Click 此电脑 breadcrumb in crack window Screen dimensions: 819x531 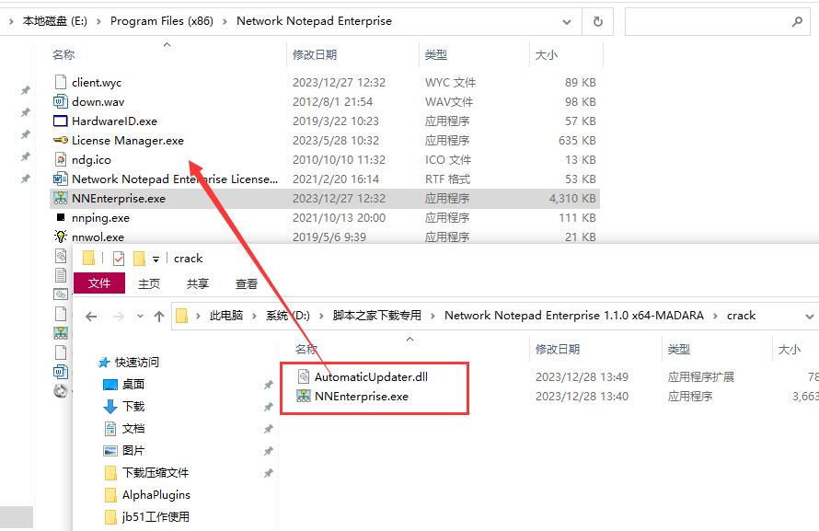(x=226, y=316)
